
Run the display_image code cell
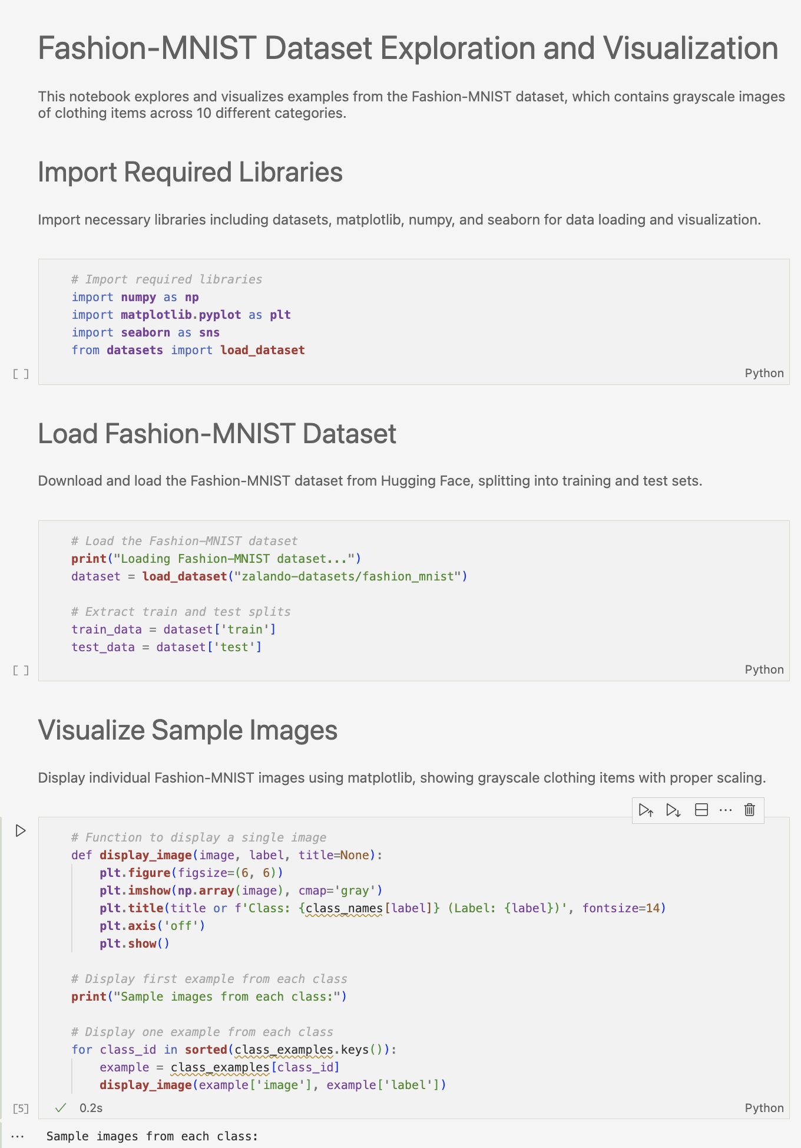click(21, 831)
